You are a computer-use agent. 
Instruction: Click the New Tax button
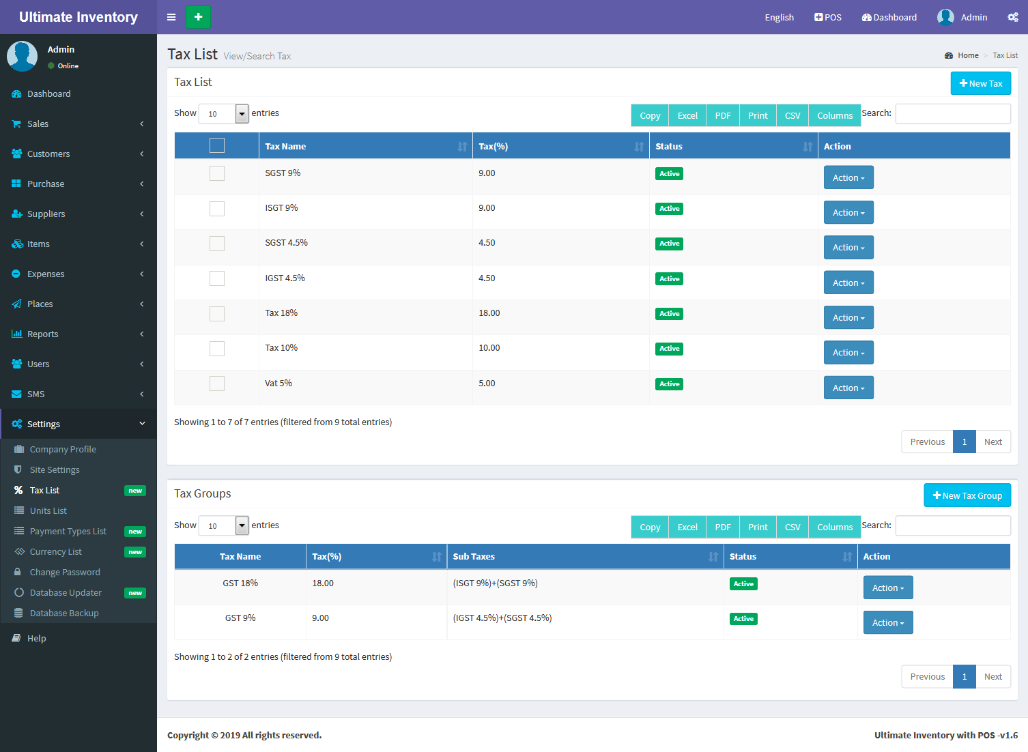(980, 83)
